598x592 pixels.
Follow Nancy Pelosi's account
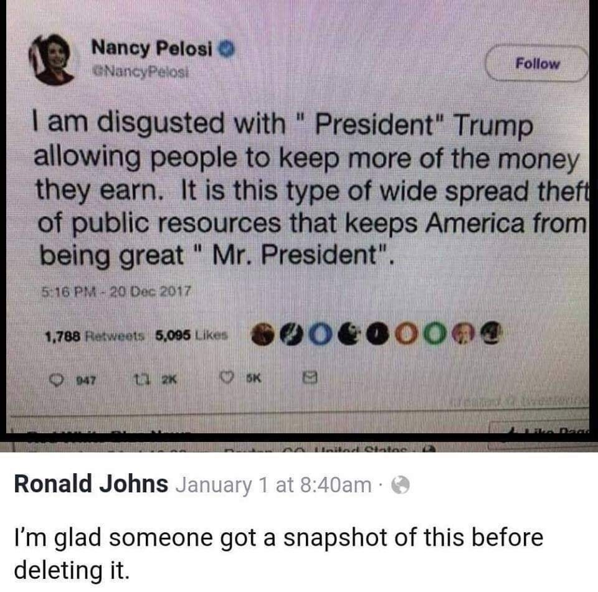[x=538, y=64]
